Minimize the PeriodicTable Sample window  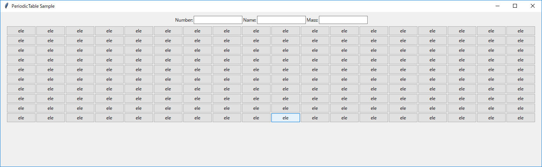[498, 6]
